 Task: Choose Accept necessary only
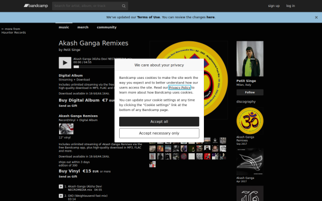pyautogui.click(x=159, y=133)
